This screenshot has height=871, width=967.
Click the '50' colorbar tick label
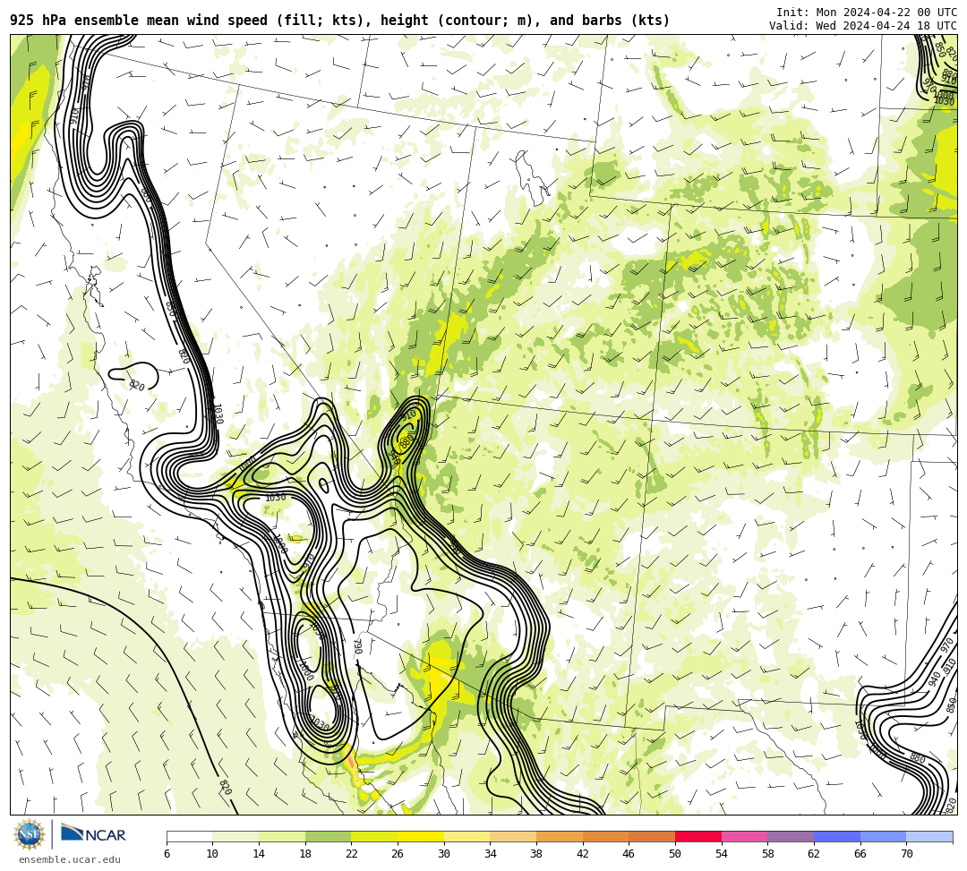[675, 854]
